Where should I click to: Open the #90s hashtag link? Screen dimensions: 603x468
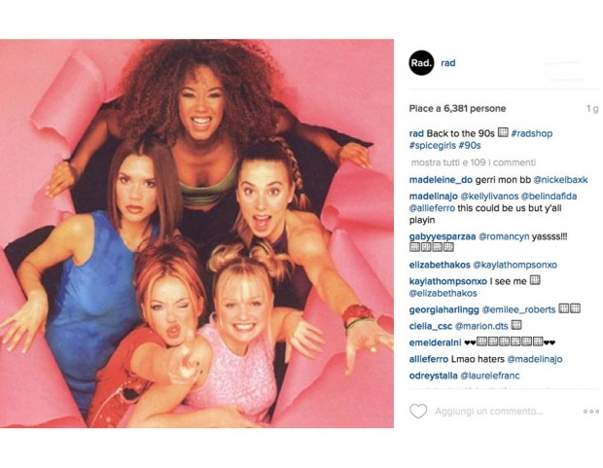point(470,146)
